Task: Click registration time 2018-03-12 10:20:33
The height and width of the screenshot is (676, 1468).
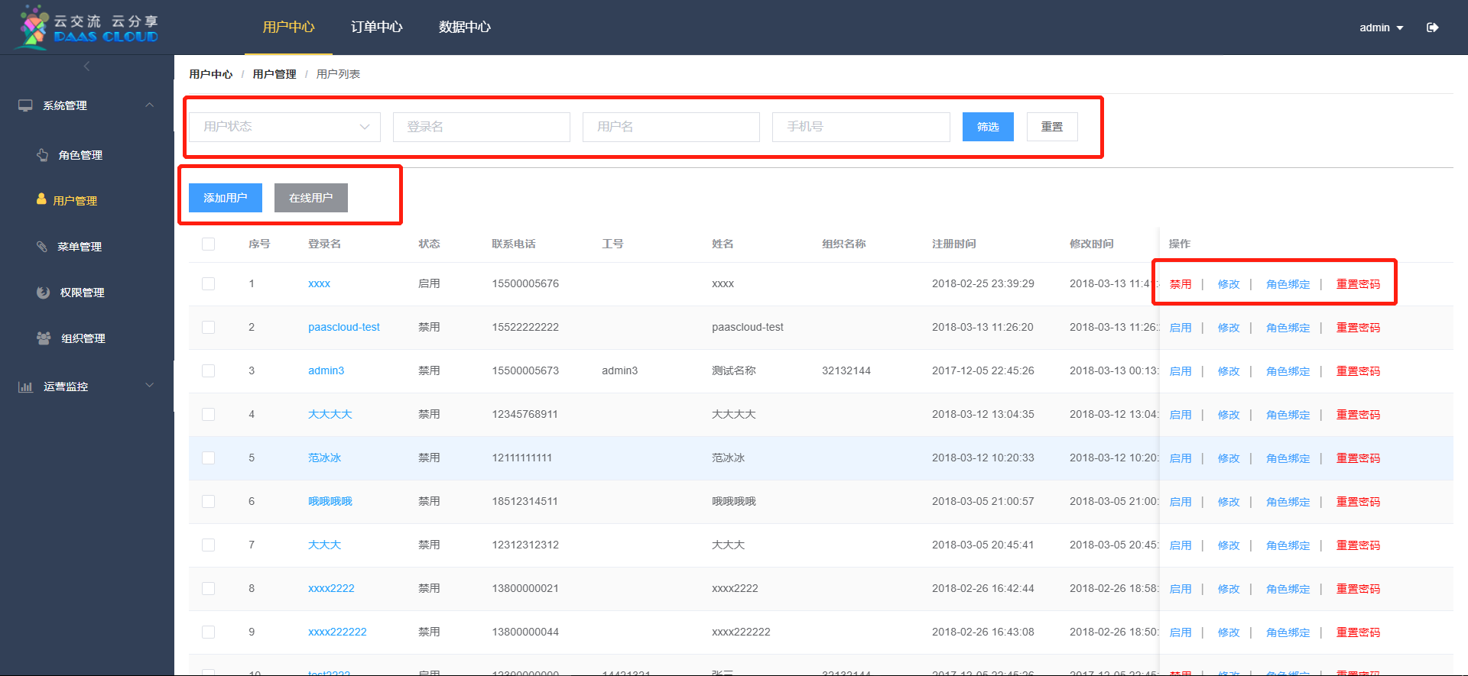Action: (983, 458)
